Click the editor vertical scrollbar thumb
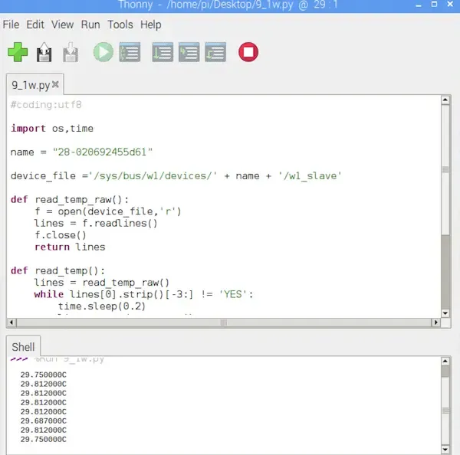Image resolution: width=460 pixels, height=455 pixels. tap(445, 169)
